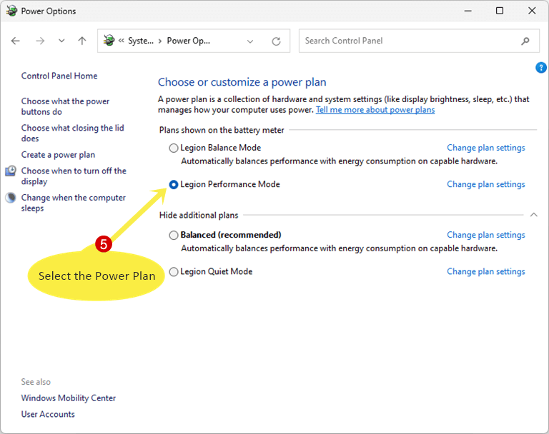Open the blue Help question icon
The height and width of the screenshot is (434, 549).
point(540,68)
